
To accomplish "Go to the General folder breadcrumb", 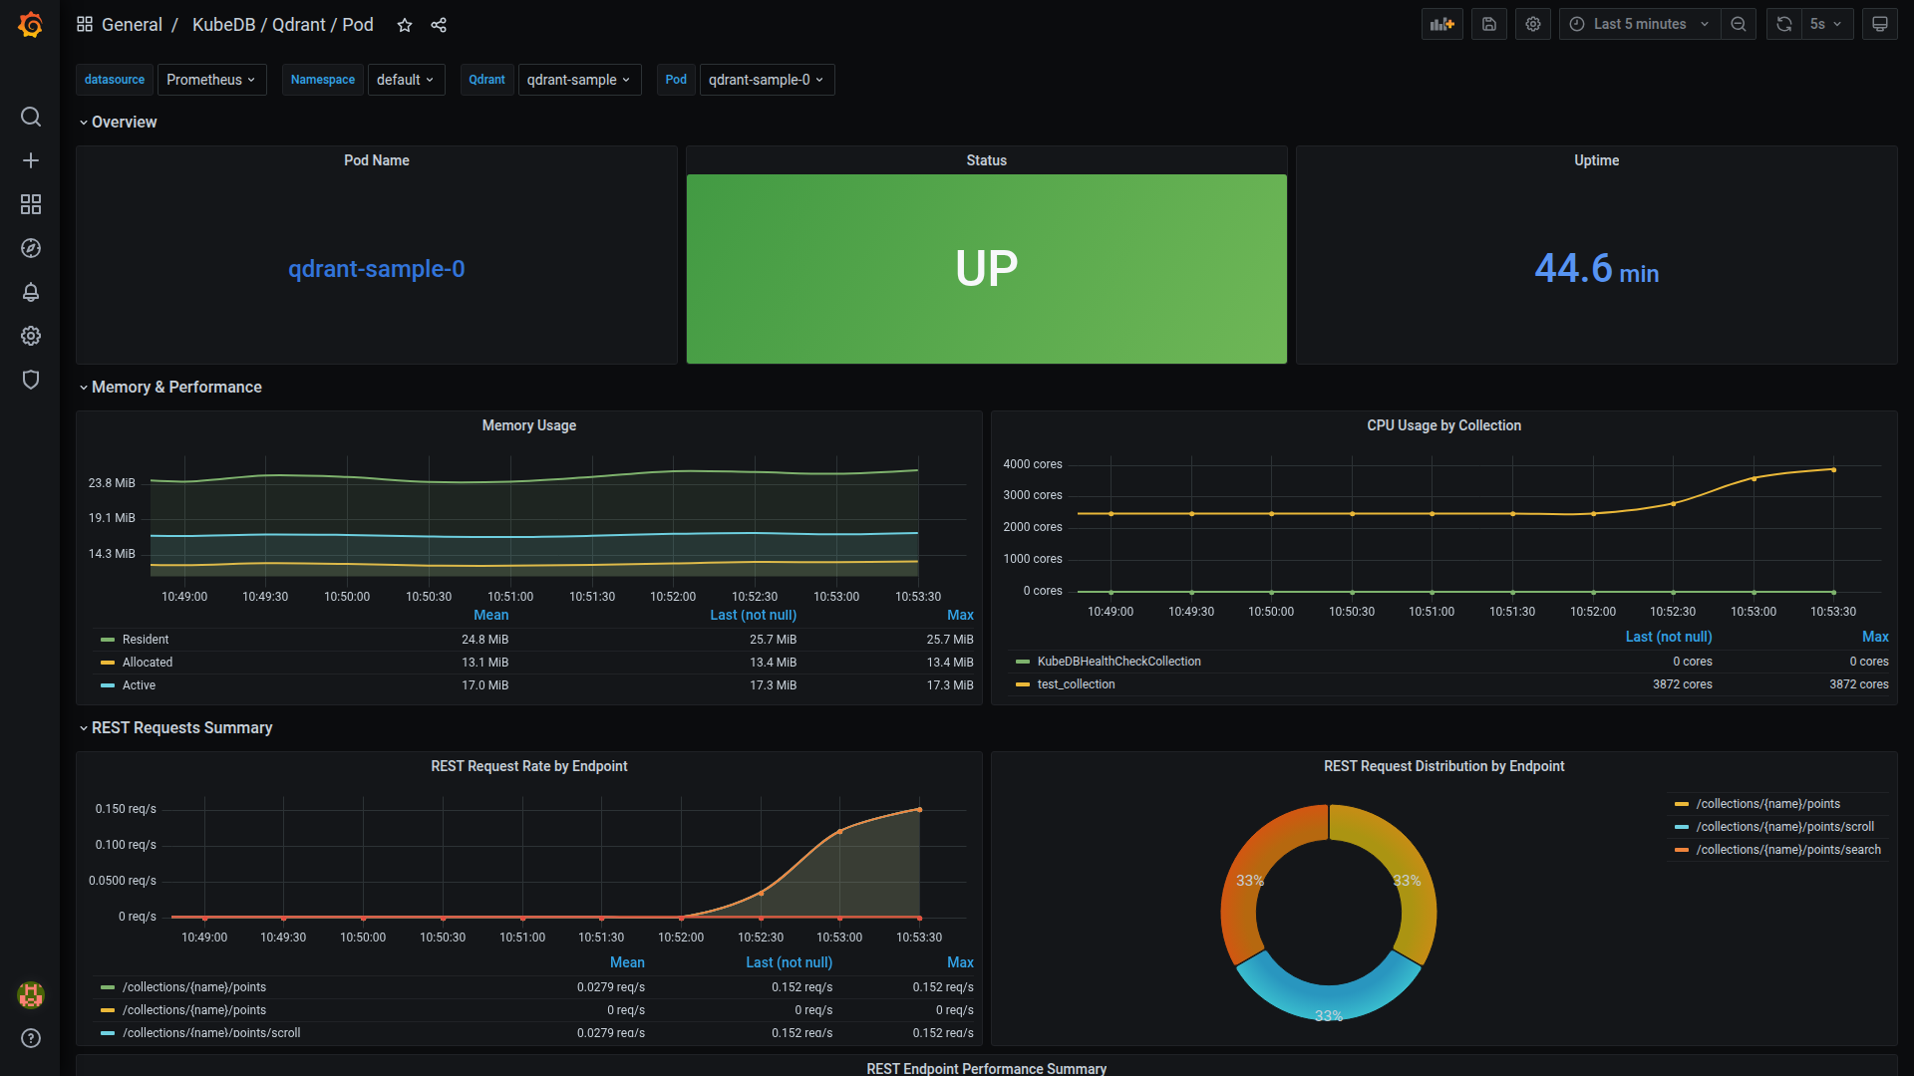I will pos(132,25).
